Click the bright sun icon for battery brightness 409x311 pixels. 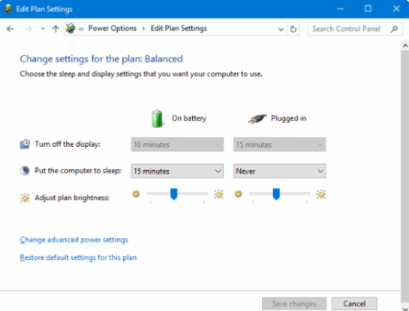tap(218, 194)
